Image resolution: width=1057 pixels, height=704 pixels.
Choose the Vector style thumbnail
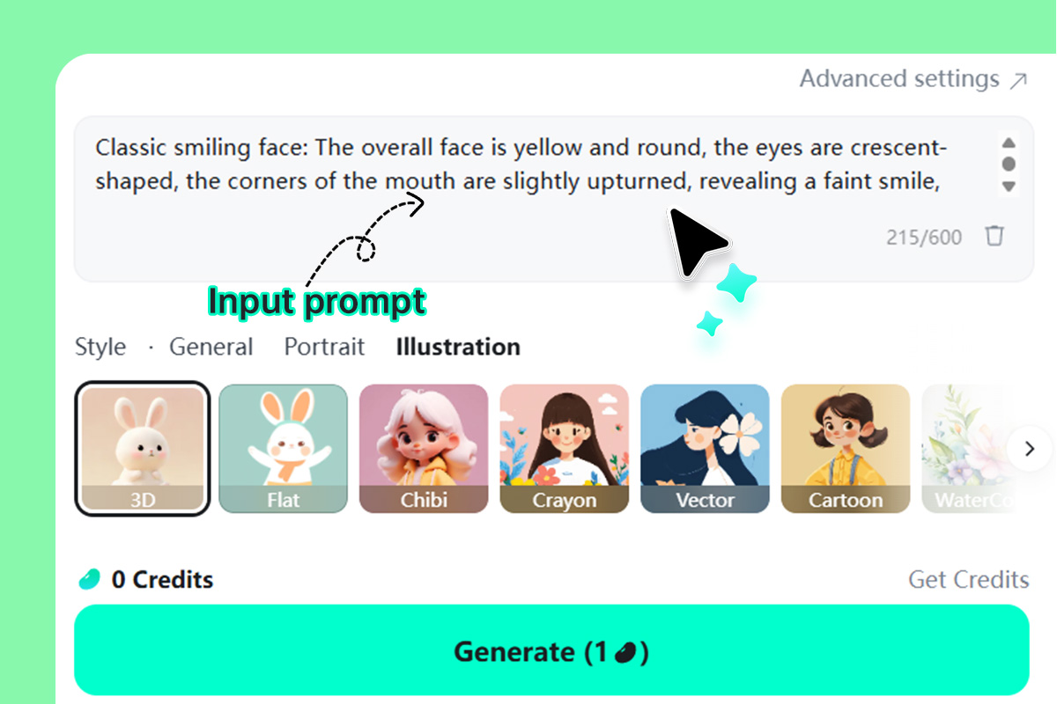[705, 449]
